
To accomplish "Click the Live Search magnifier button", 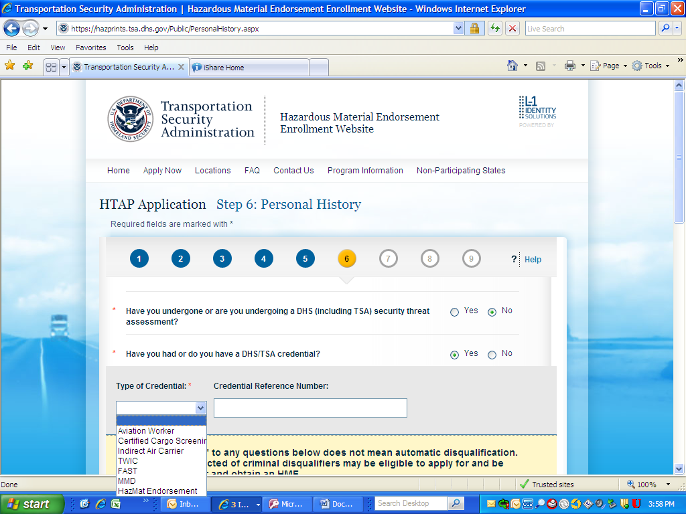I will (665, 28).
